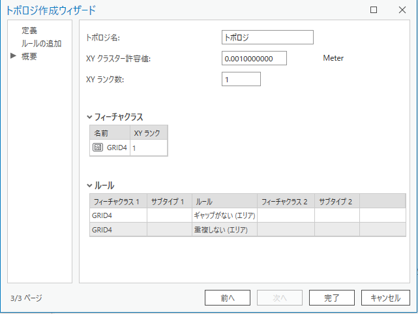This screenshot has width=418, height=314.
Task: Click the フィーチャクラス 1 column header
Action: pos(118,201)
